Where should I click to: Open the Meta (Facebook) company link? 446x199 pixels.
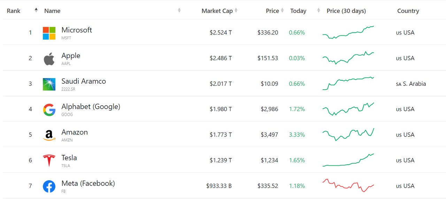[x=88, y=183]
